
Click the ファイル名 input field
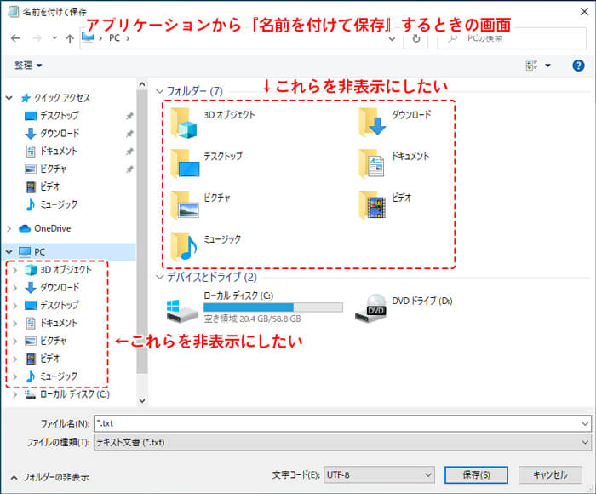pyautogui.click(x=336, y=423)
